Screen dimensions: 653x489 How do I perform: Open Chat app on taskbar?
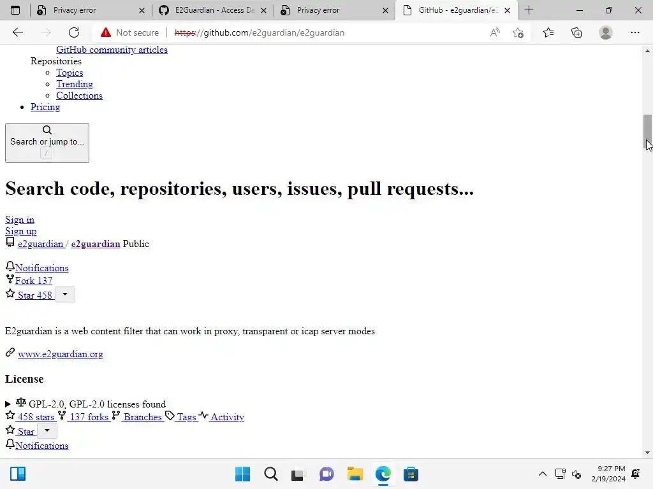326,474
